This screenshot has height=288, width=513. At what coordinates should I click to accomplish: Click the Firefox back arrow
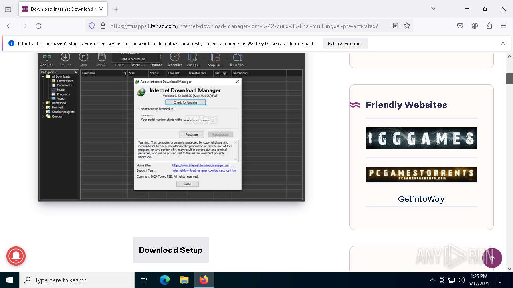(10, 26)
